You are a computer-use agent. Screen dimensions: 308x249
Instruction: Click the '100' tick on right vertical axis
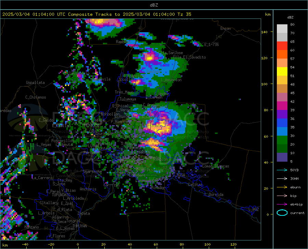pyautogui.click(x=264, y=84)
